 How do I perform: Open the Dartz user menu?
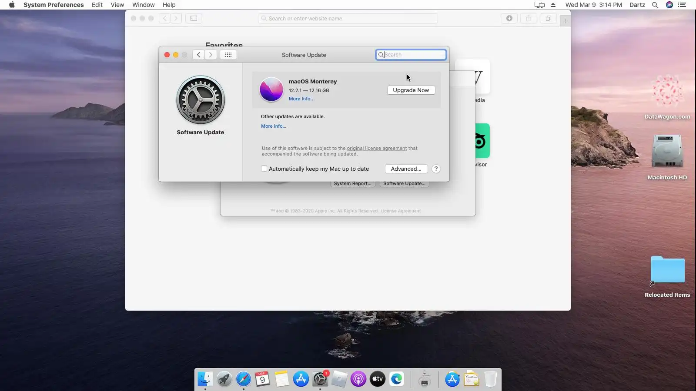coord(637,5)
